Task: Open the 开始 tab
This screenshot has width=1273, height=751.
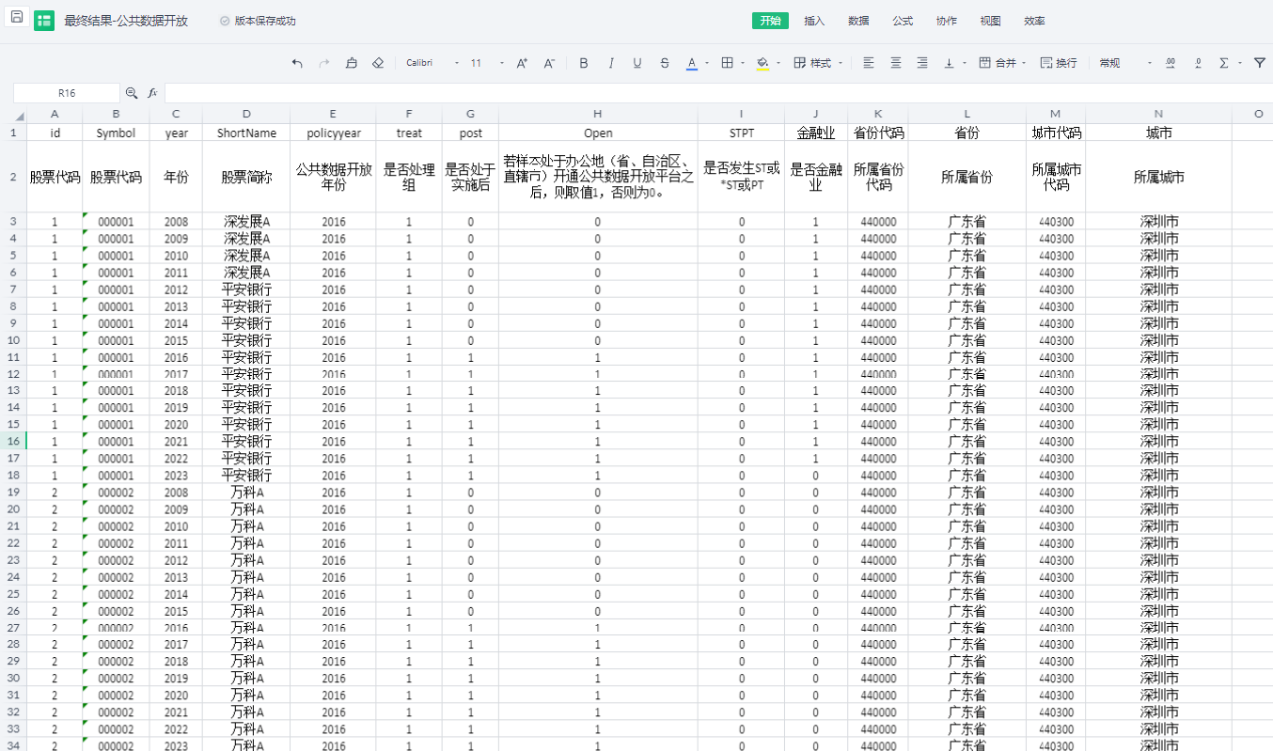Action: [x=770, y=21]
